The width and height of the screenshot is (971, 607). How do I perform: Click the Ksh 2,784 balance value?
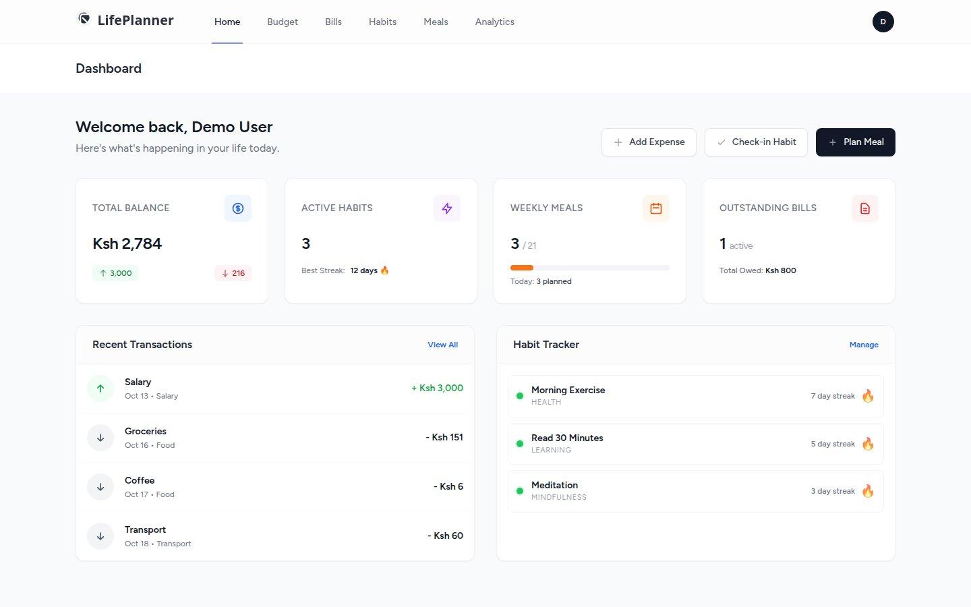click(127, 243)
